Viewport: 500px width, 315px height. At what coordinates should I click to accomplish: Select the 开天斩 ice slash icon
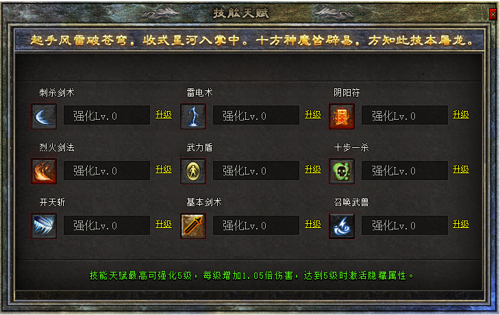[44, 226]
